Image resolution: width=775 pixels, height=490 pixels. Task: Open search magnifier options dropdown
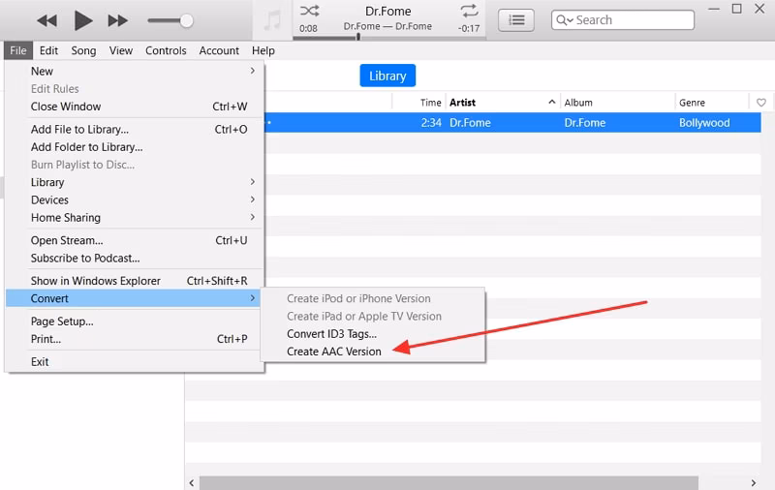pos(565,20)
